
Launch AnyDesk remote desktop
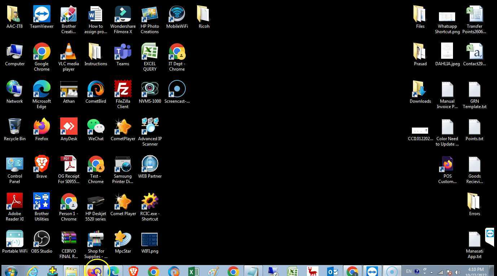tap(69, 127)
